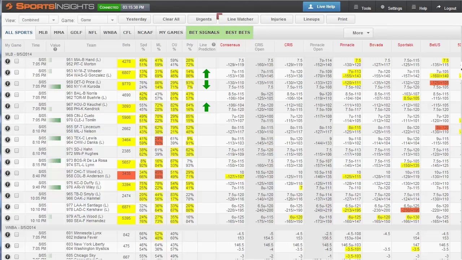Viewport: 462px width, 260px height.
Task: Open info icon for DET-D Price game
Action: pos(7,84)
